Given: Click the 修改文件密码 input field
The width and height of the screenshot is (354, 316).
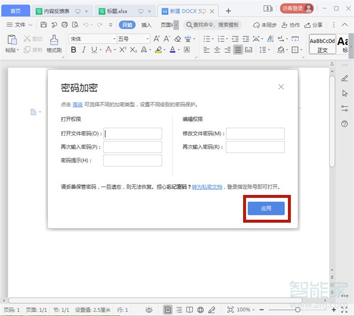Looking at the screenshot, I should (x=255, y=133).
